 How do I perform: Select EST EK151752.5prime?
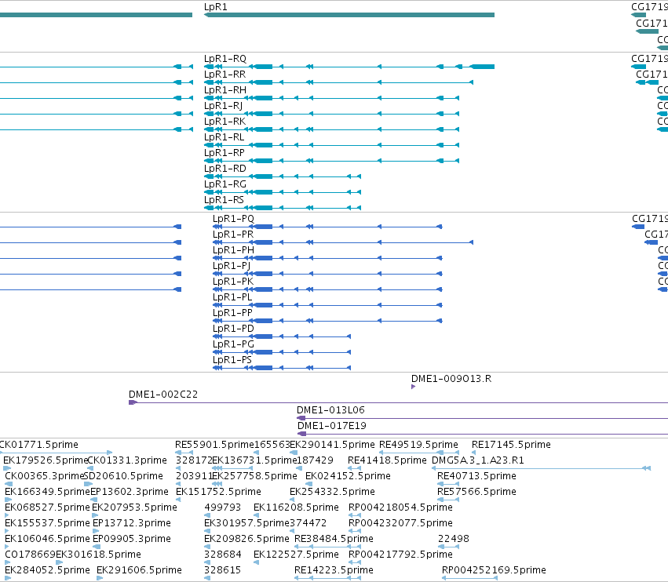(218, 492)
